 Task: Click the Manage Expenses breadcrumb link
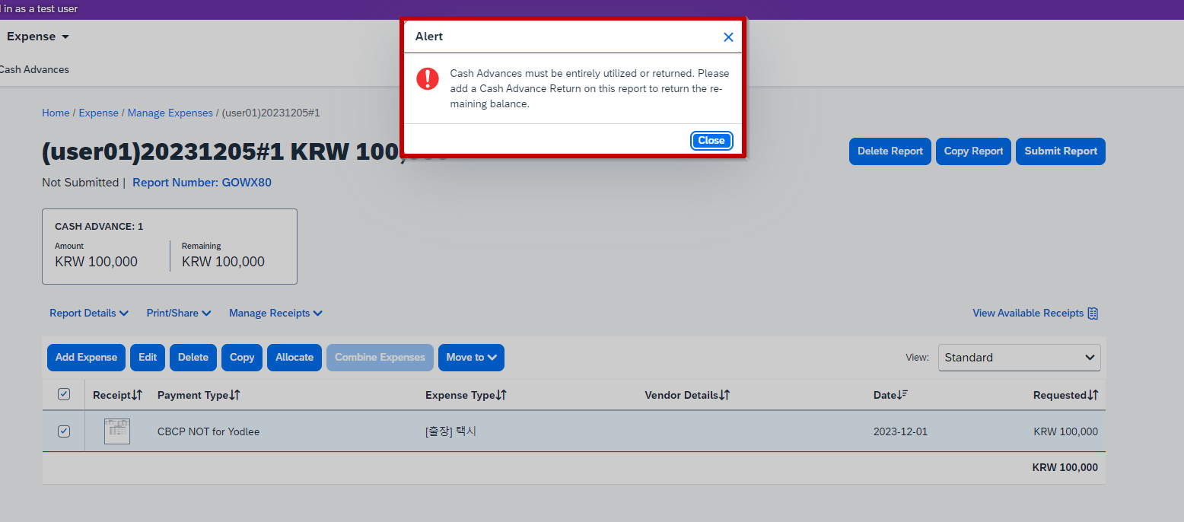tap(170, 113)
